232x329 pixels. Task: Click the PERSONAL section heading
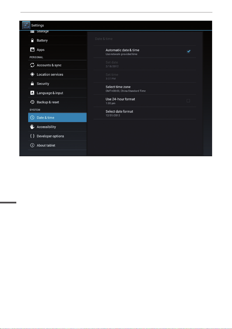(x=36, y=57)
